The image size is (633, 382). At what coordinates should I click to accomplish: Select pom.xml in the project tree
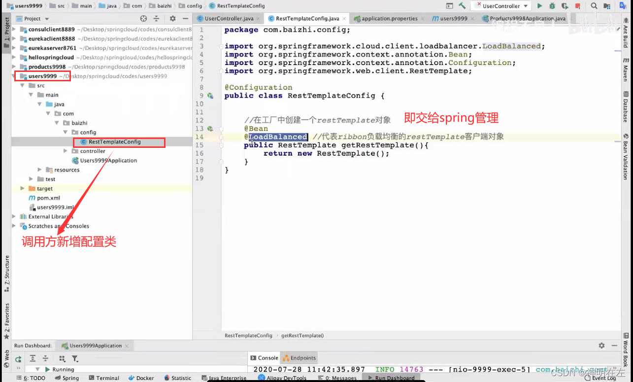click(x=48, y=198)
